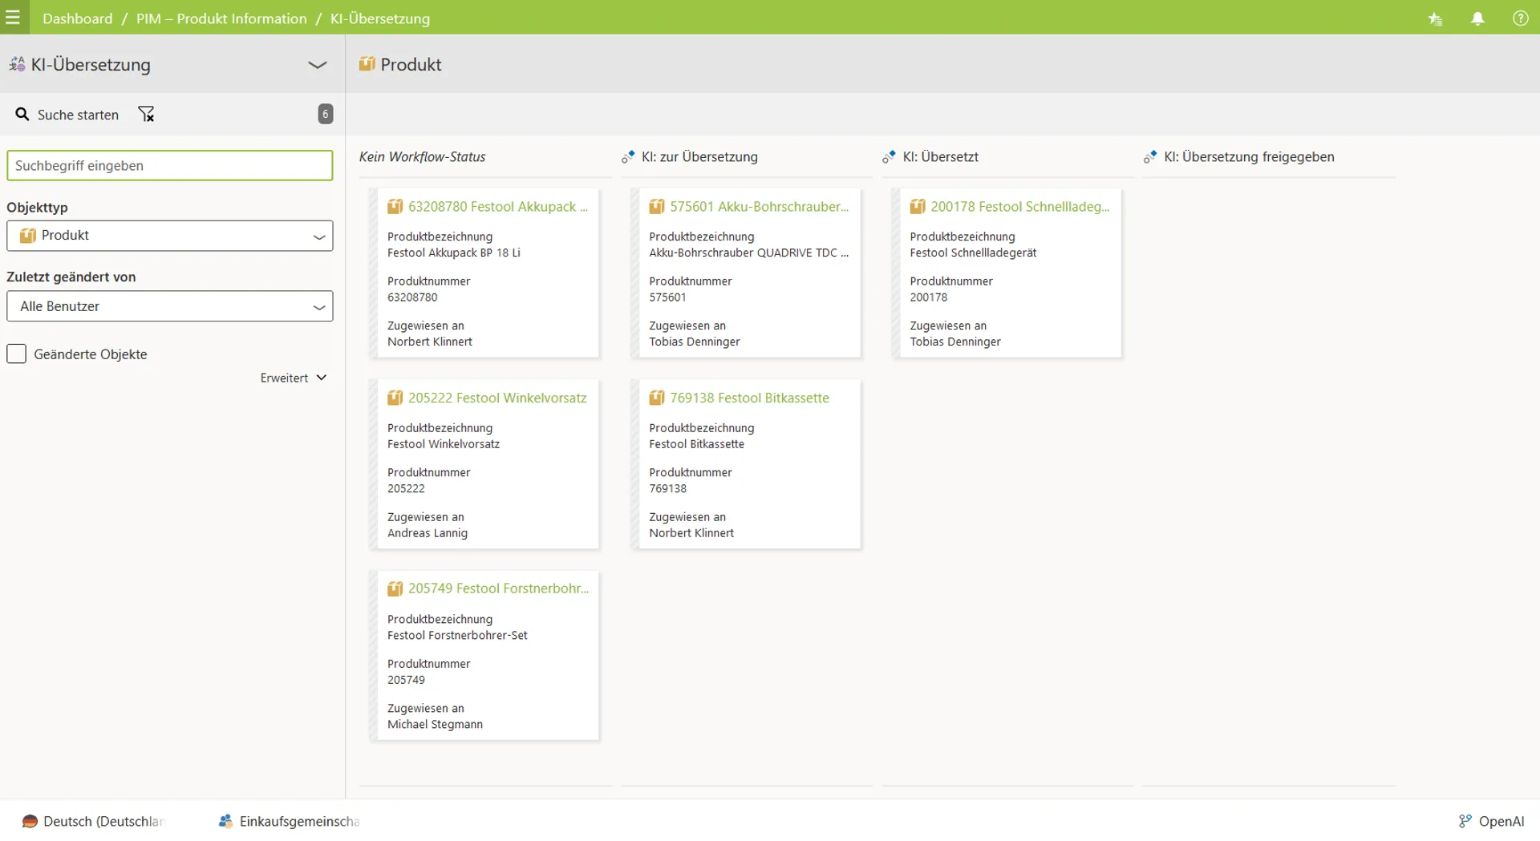Click KI-Übersetzung panel icon

point(17,64)
